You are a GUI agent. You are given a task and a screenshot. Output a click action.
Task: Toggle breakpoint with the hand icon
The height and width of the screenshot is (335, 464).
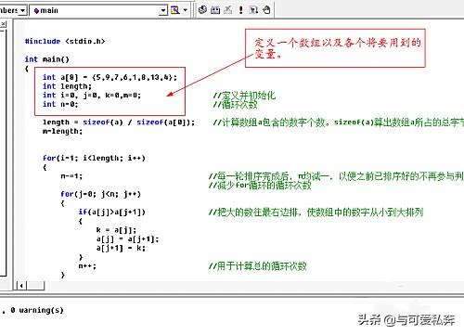266,10
